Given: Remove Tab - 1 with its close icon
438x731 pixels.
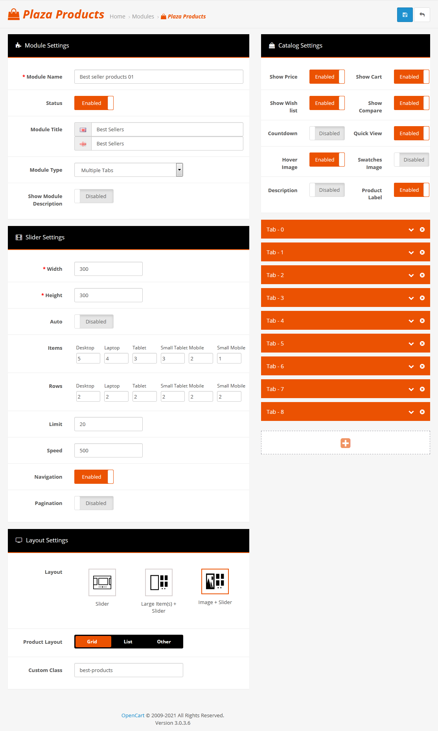Looking at the screenshot, I should 422,252.
